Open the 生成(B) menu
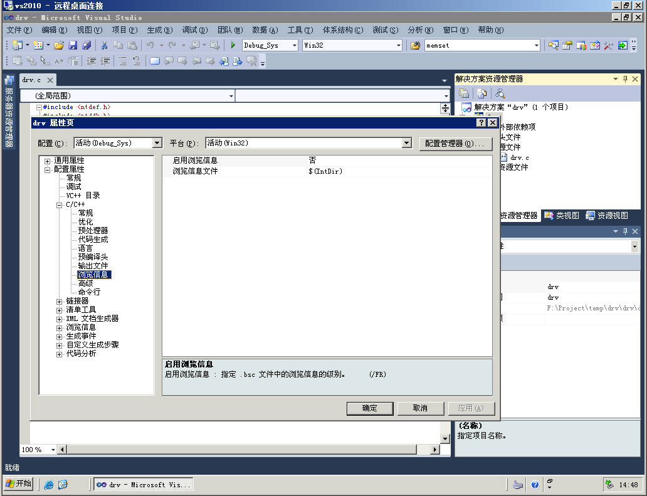Screen dimensions: 647x496 click(159, 30)
